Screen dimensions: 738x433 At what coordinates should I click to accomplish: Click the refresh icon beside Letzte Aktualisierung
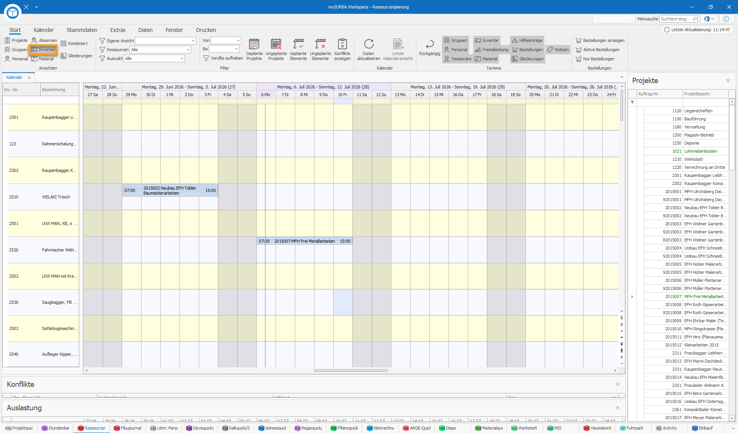coord(667,30)
